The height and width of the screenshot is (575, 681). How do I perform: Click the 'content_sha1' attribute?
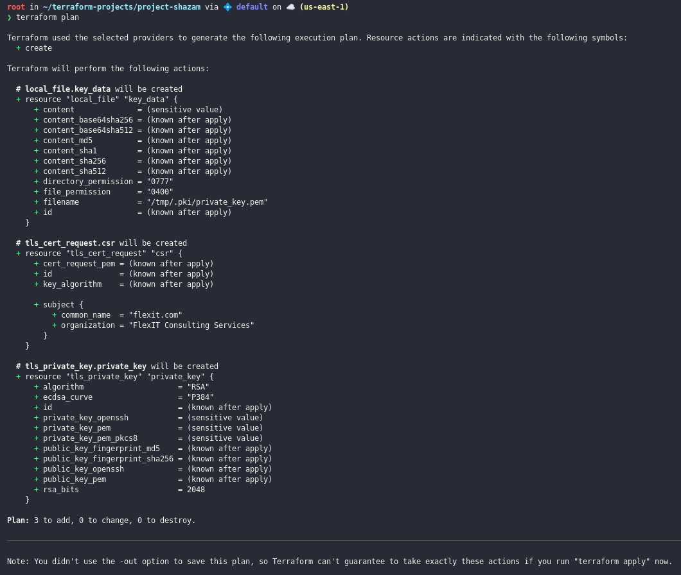pos(70,151)
